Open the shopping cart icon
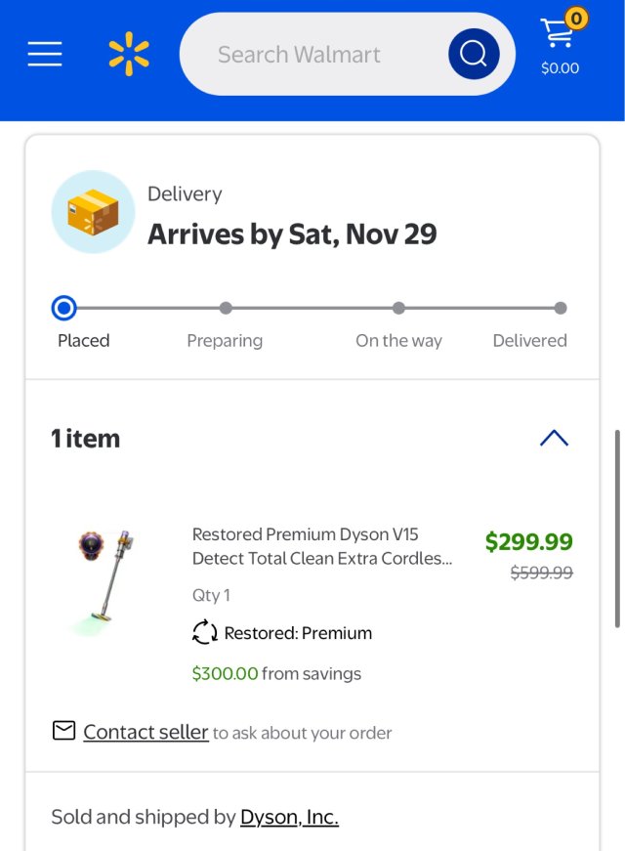The image size is (625, 851). (557, 35)
